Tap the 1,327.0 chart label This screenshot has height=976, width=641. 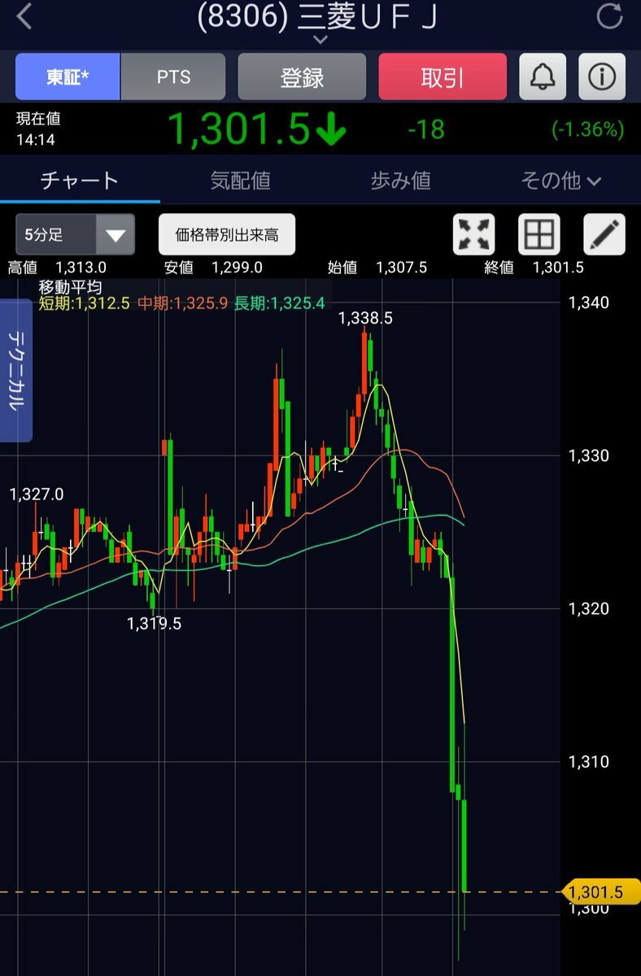37,494
